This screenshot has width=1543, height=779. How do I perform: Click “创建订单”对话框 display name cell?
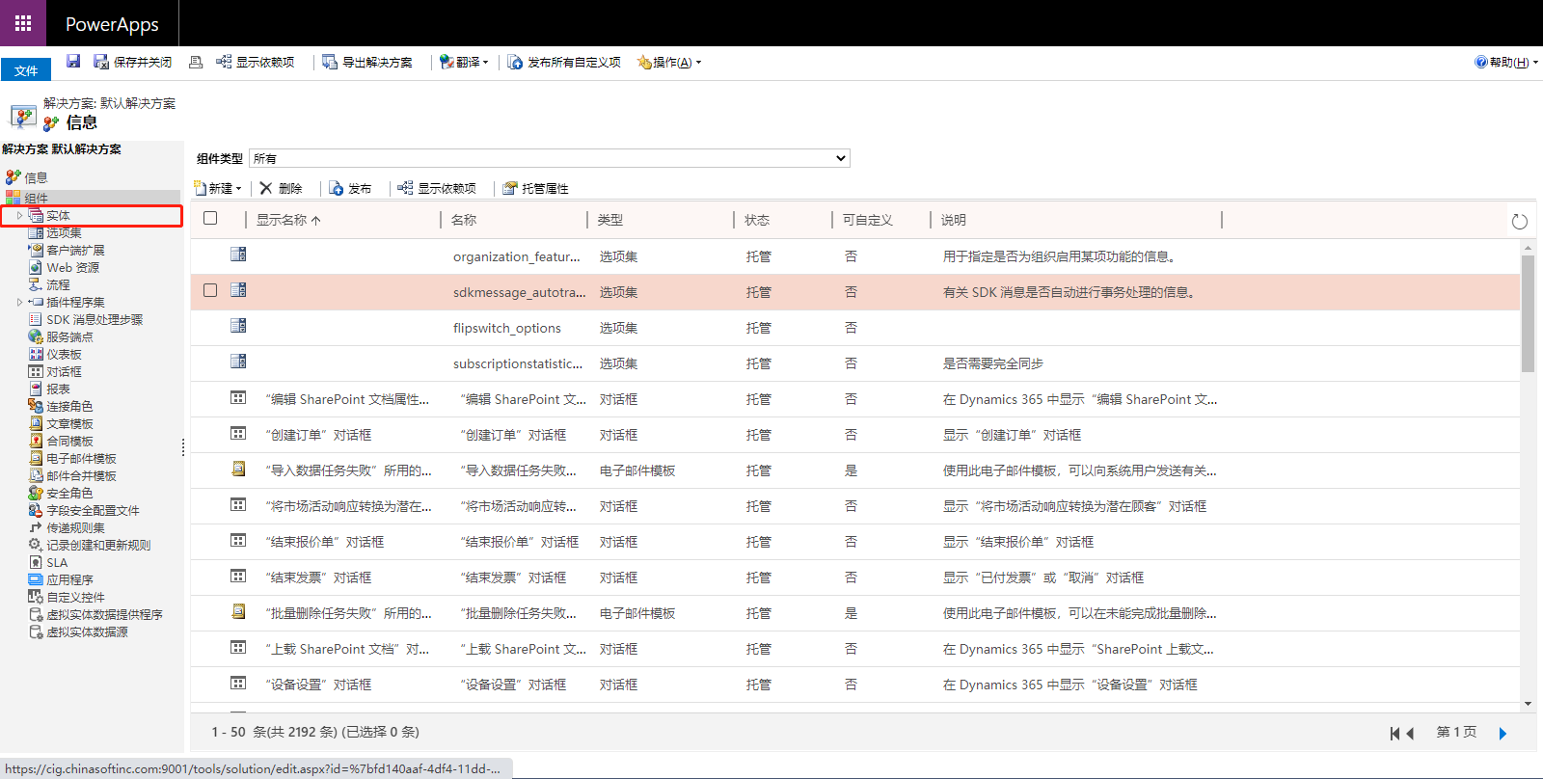tap(318, 435)
